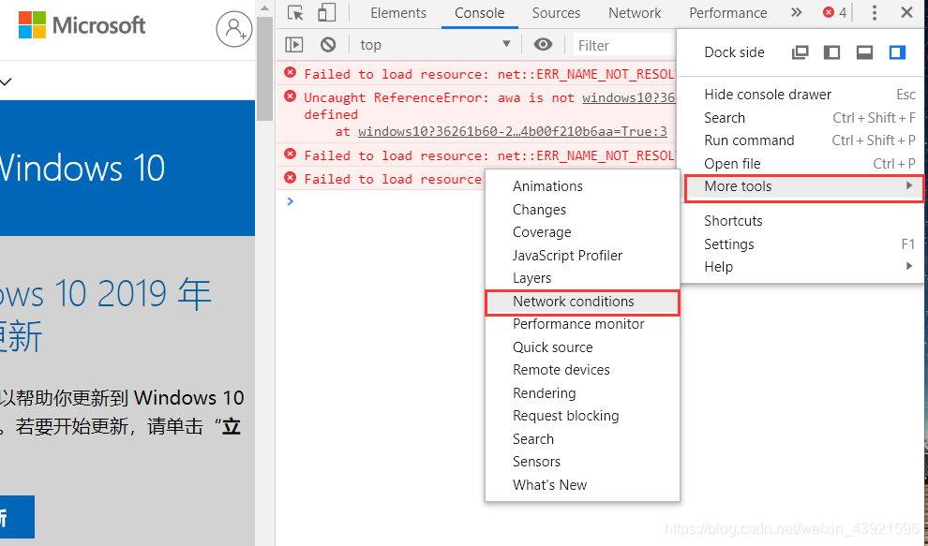Select the error icon beside Uncaught ReferenceError
The height and width of the screenshot is (546, 928).
click(x=290, y=96)
